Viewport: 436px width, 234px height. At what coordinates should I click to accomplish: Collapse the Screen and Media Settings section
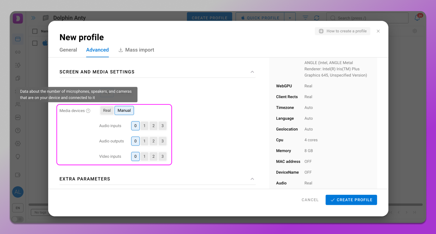point(252,72)
